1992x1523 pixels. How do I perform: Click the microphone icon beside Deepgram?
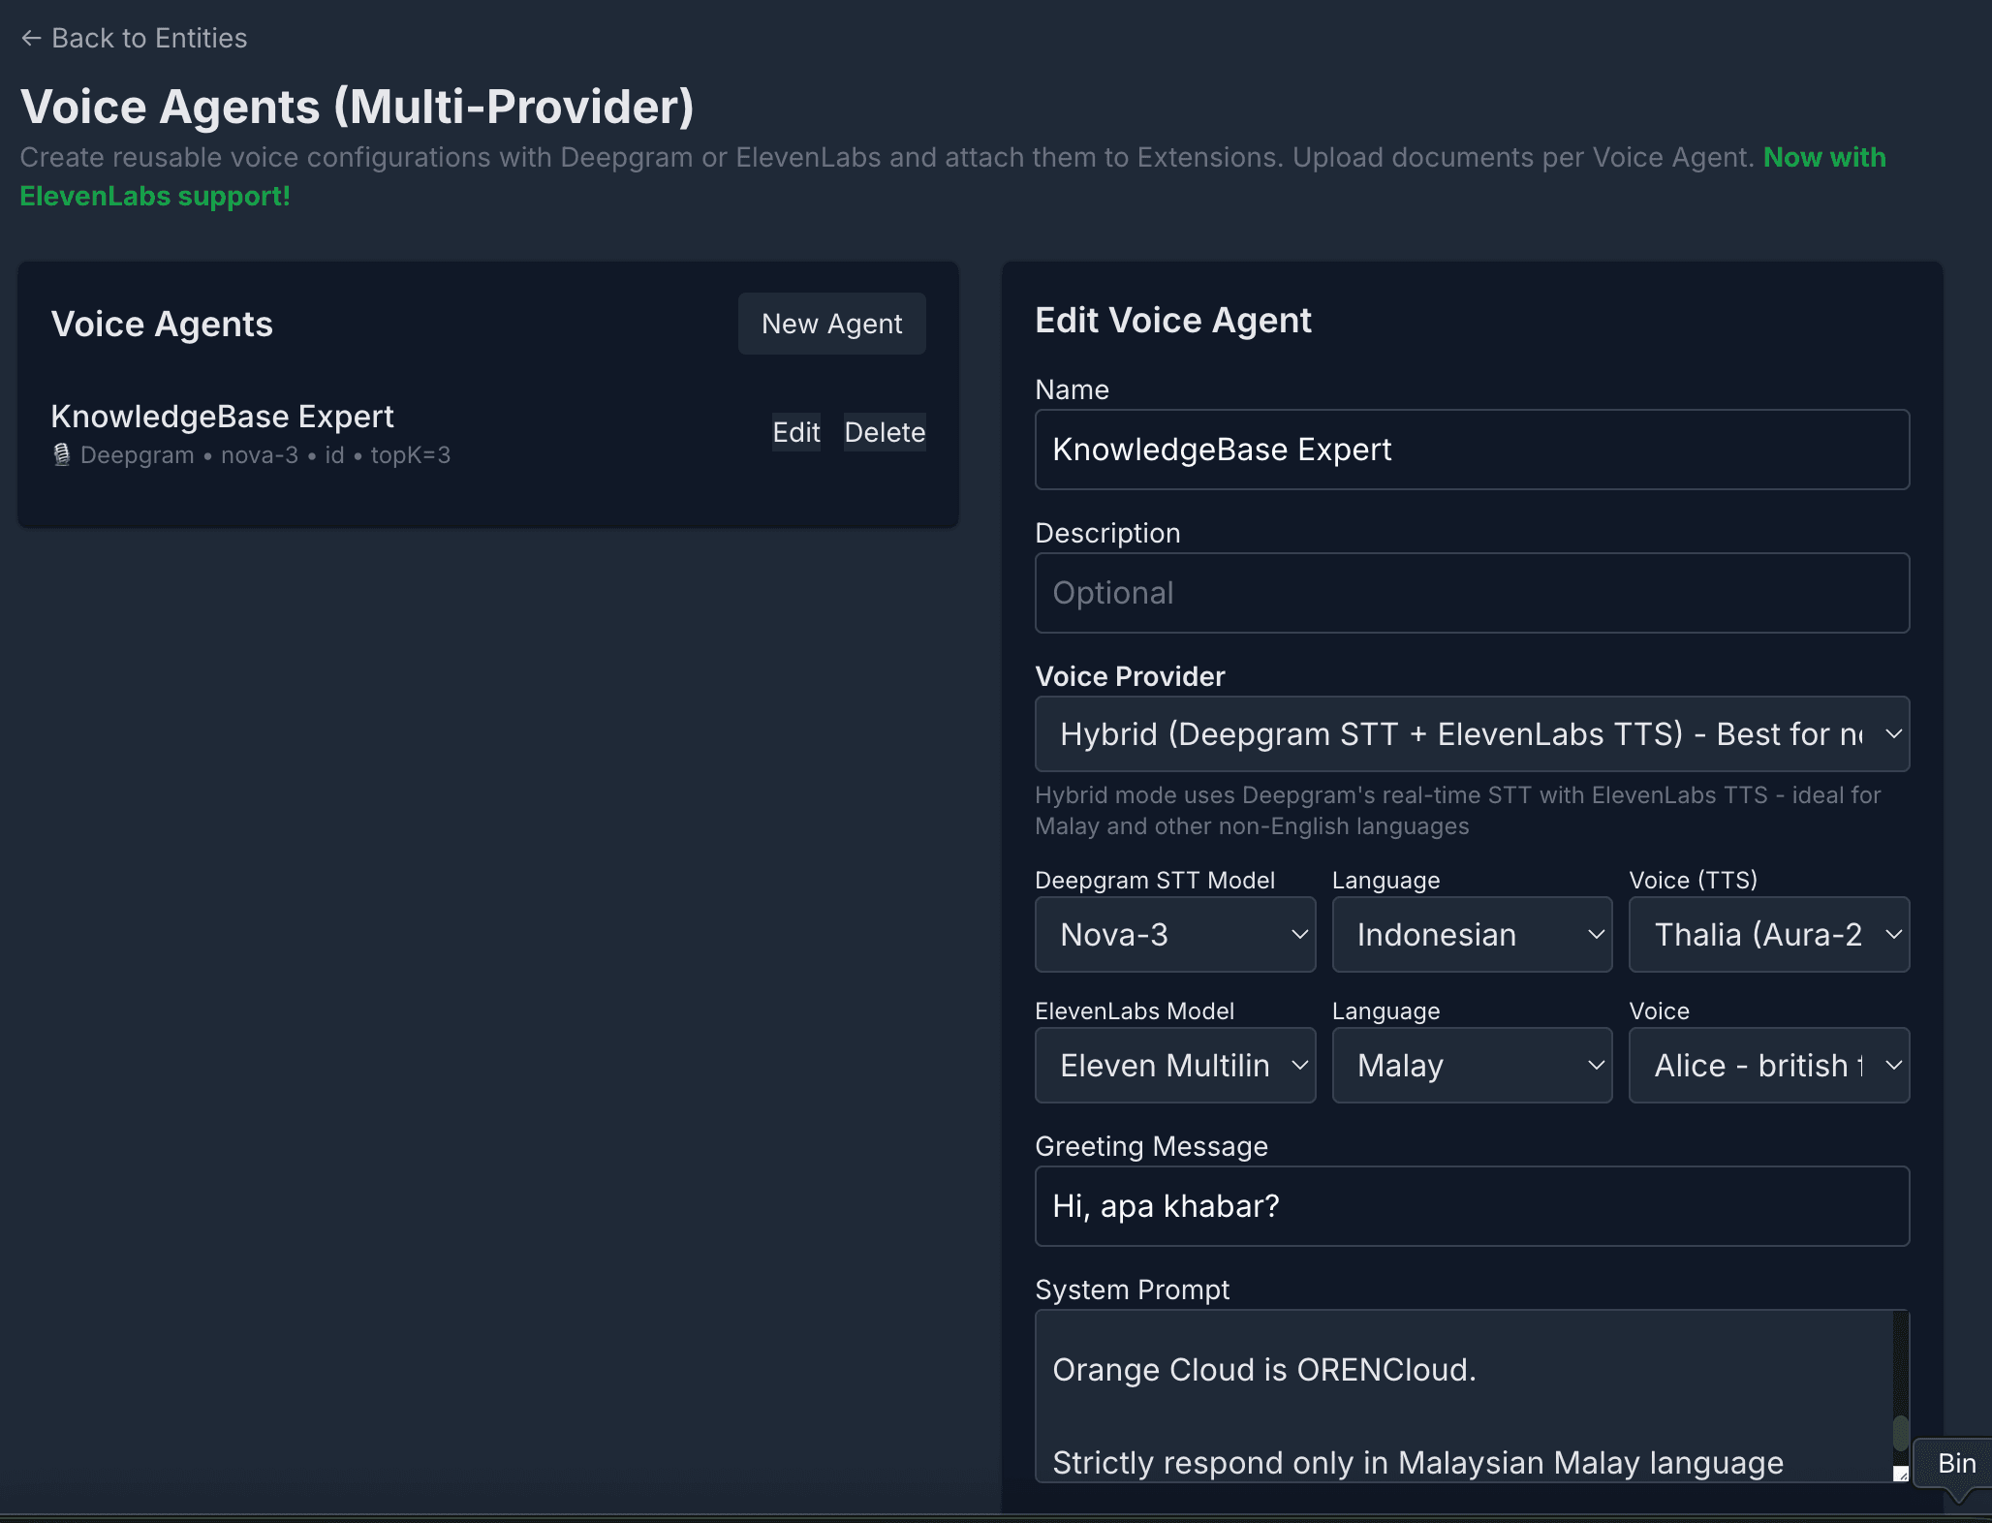[x=61, y=454]
